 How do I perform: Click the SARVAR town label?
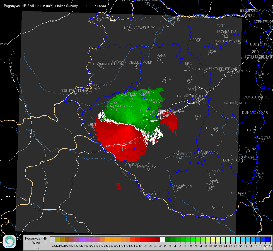(119, 62)
